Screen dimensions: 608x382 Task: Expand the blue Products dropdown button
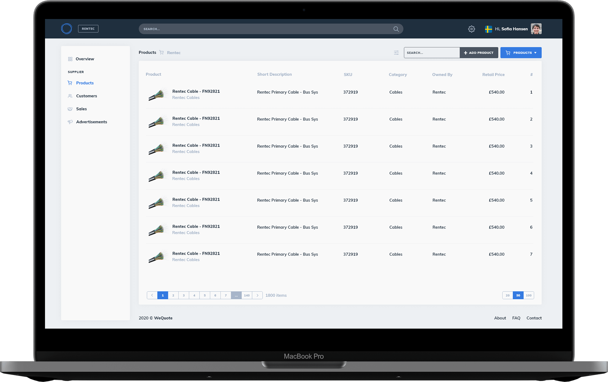point(521,53)
